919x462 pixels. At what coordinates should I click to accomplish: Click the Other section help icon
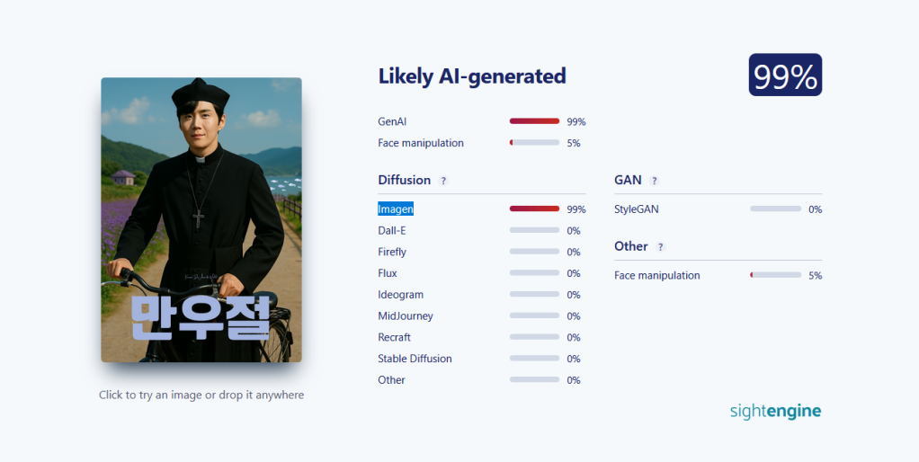click(x=661, y=247)
